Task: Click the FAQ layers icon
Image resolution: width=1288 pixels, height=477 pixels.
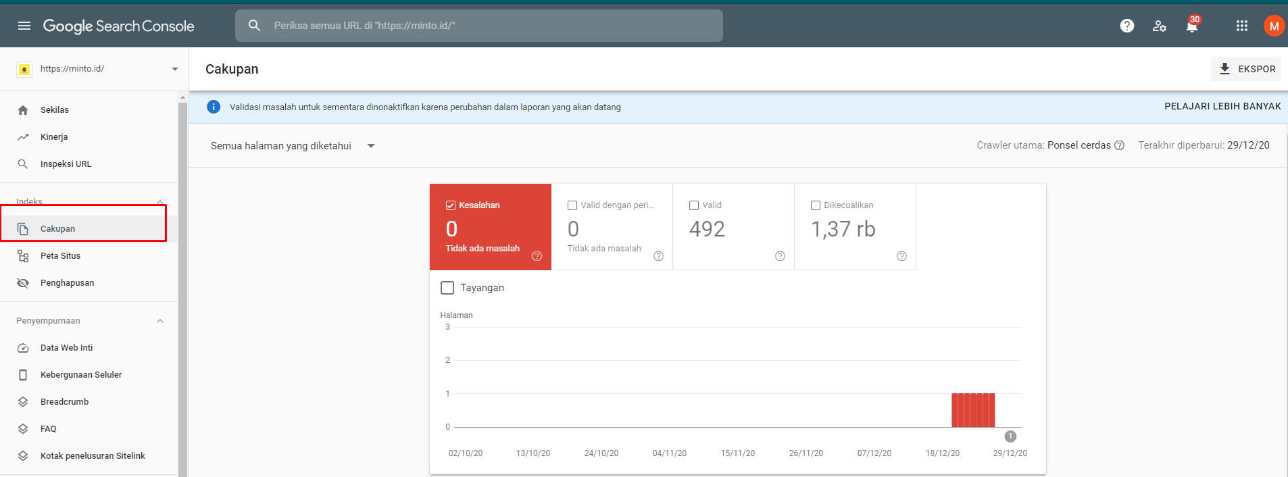Action: coord(23,429)
